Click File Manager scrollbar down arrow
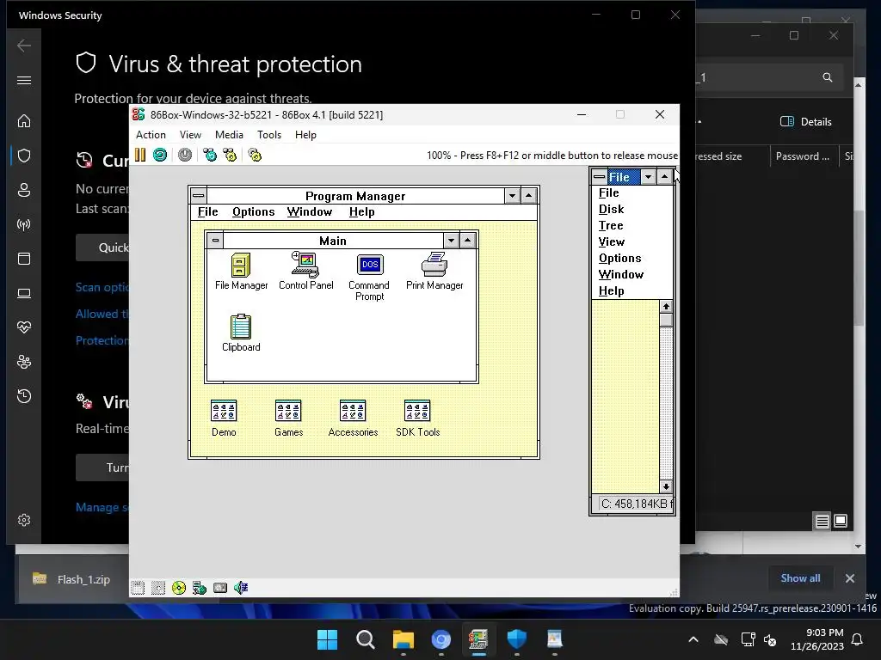 pyautogui.click(x=666, y=486)
